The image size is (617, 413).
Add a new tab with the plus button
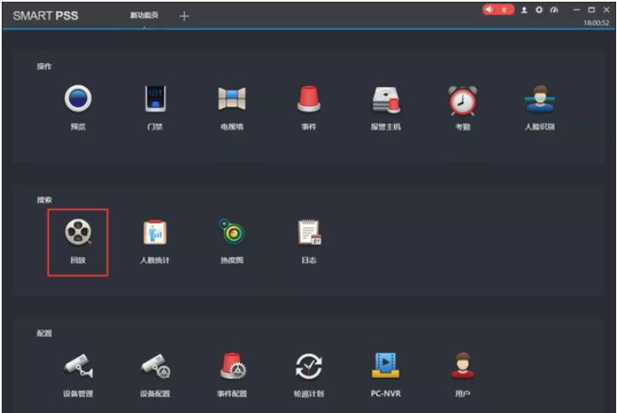(x=184, y=15)
